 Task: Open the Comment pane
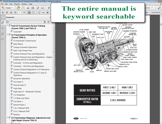click(156, 12)
